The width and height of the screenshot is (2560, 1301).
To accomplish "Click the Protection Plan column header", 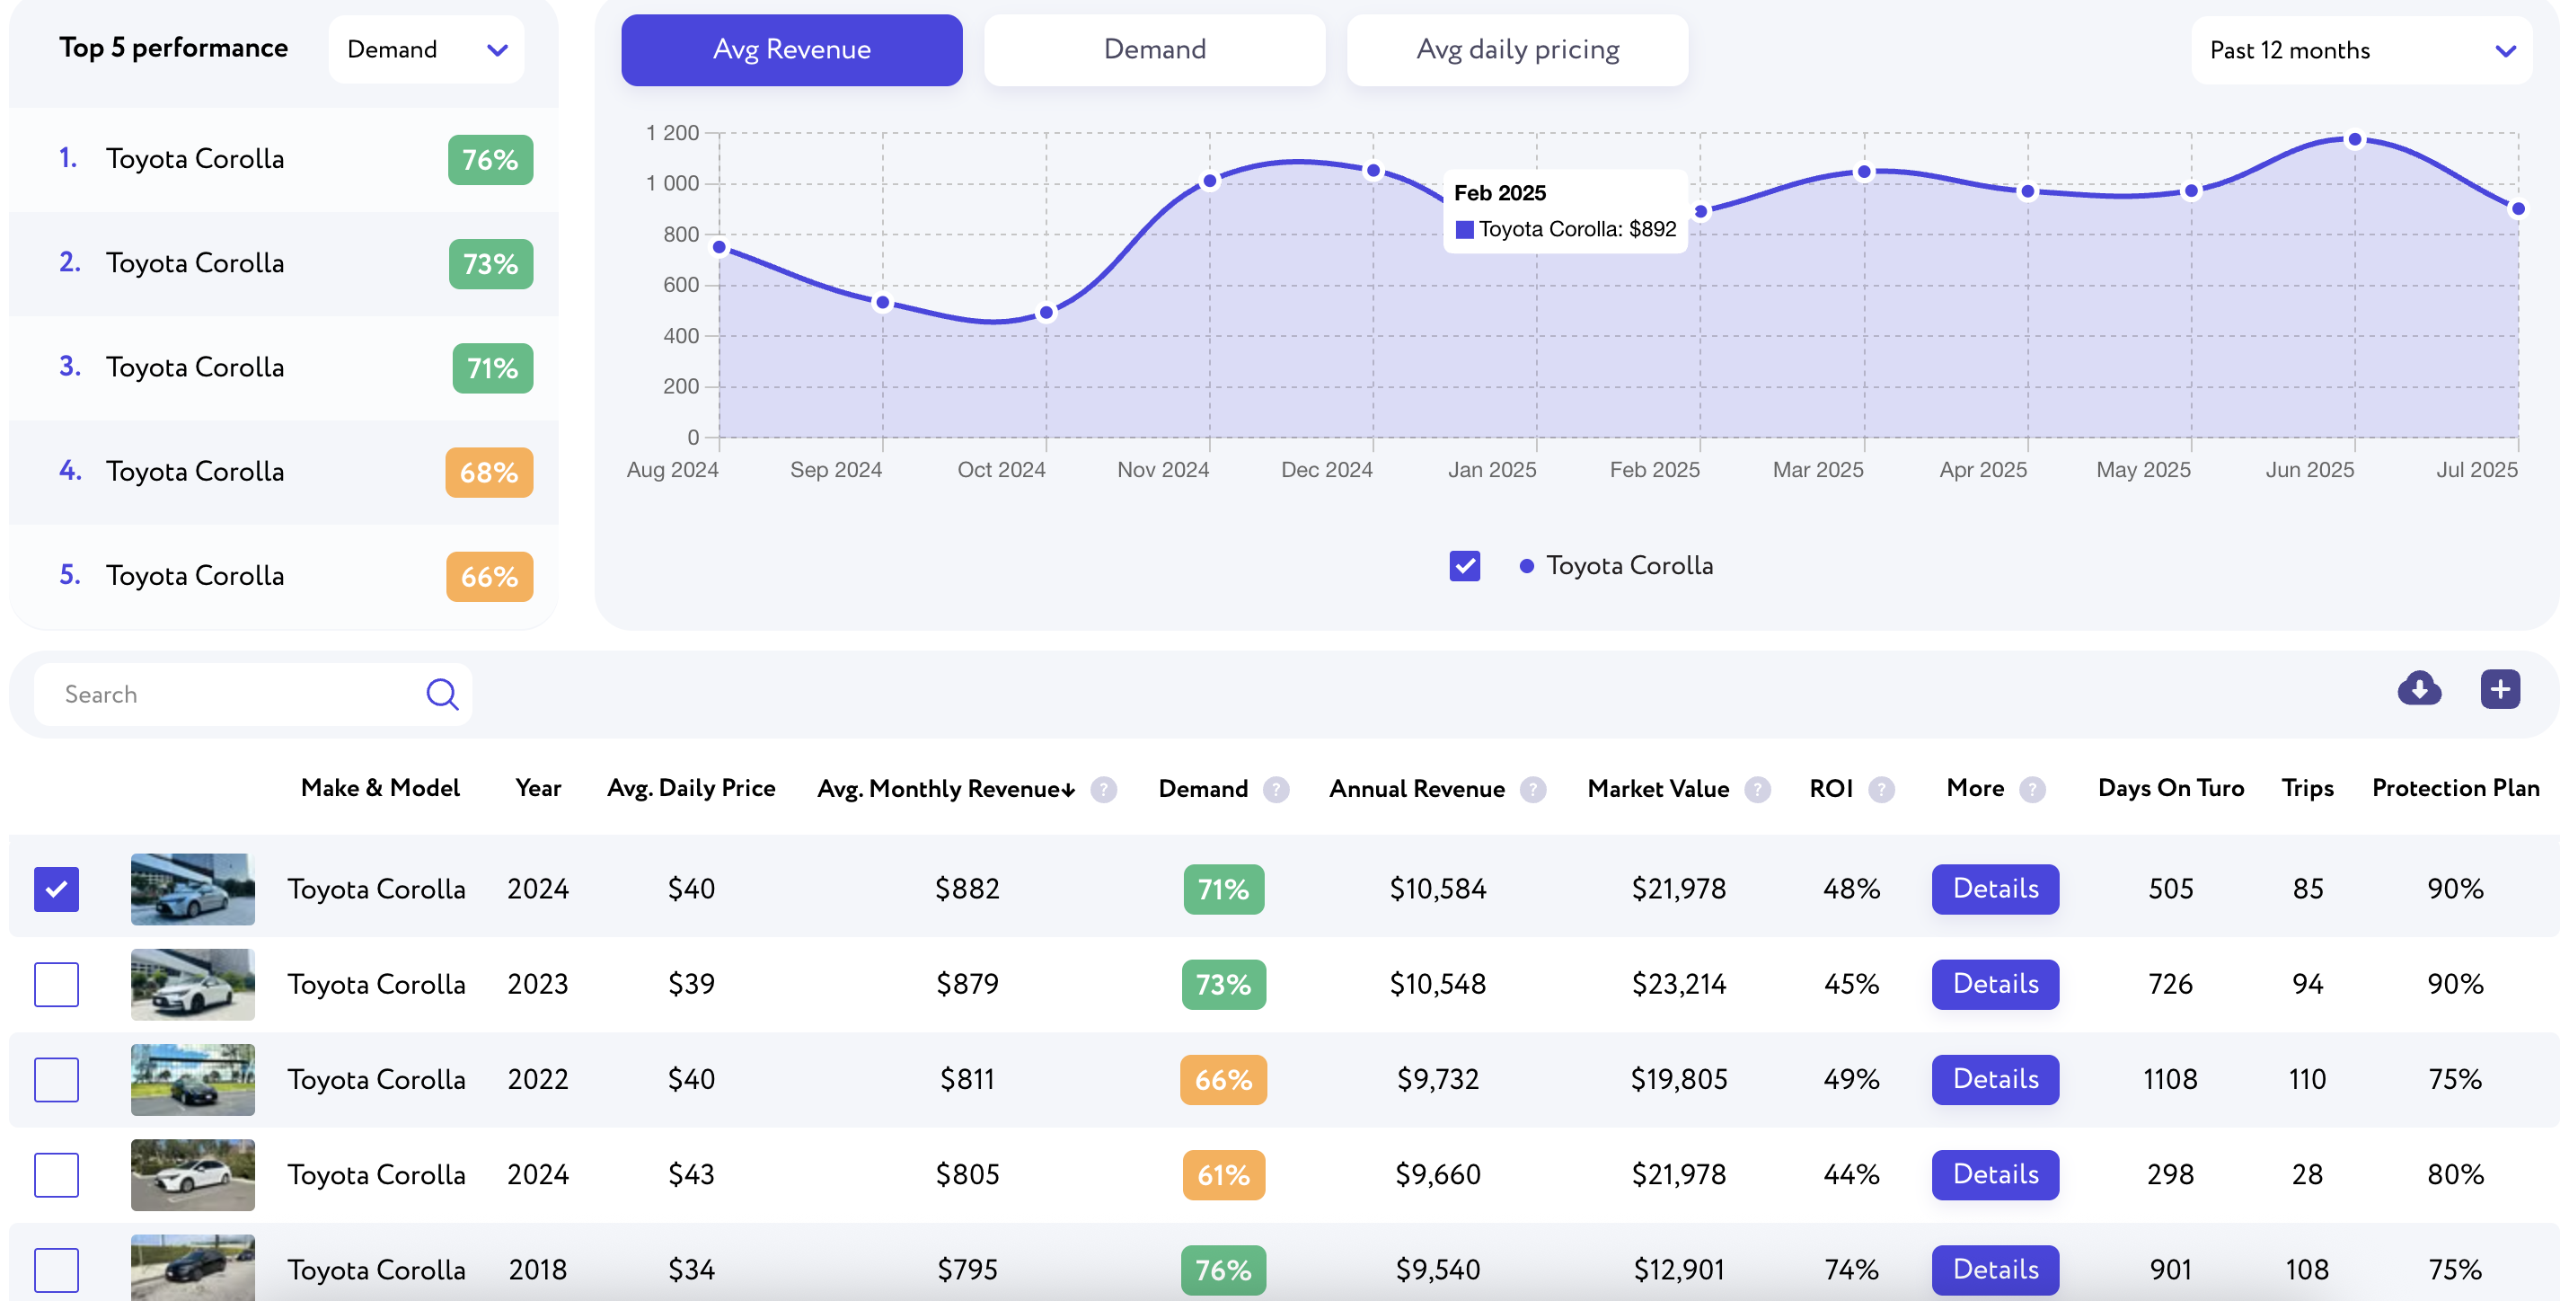I will coord(2455,788).
